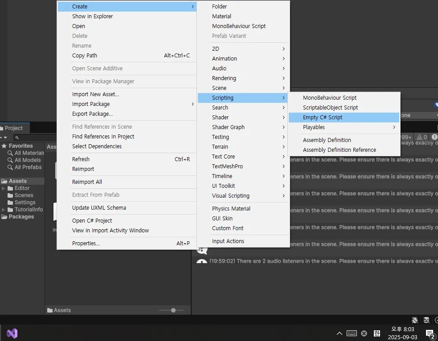
Task: Select the Packages folder
Action: 17,216
